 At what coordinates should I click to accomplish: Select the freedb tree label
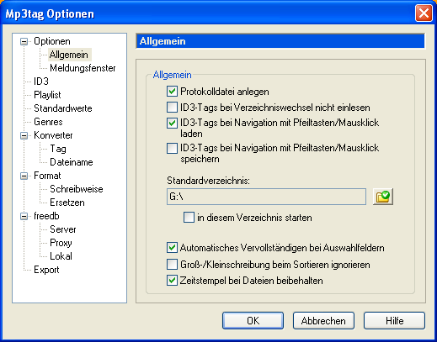[x=46, y=216]
